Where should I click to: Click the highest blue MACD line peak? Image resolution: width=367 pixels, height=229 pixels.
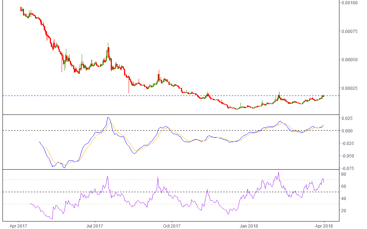point(108,117)
